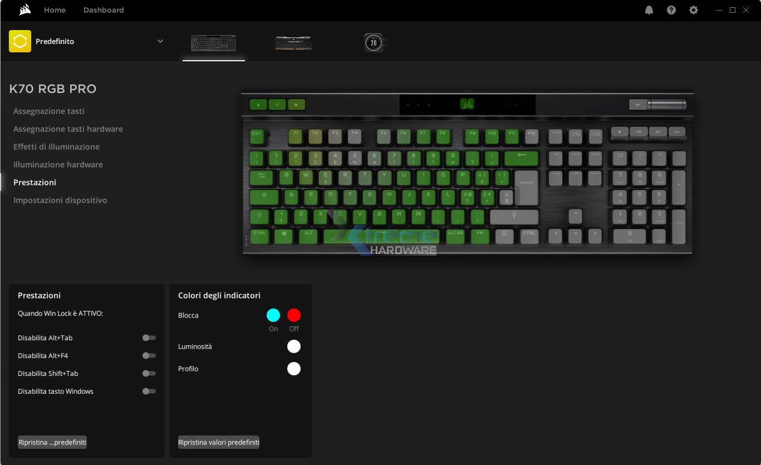This screenshot has height=465, width=761.
Task: Select Impostazioni dispositivo in the sidebar
Action: (60, 200)
